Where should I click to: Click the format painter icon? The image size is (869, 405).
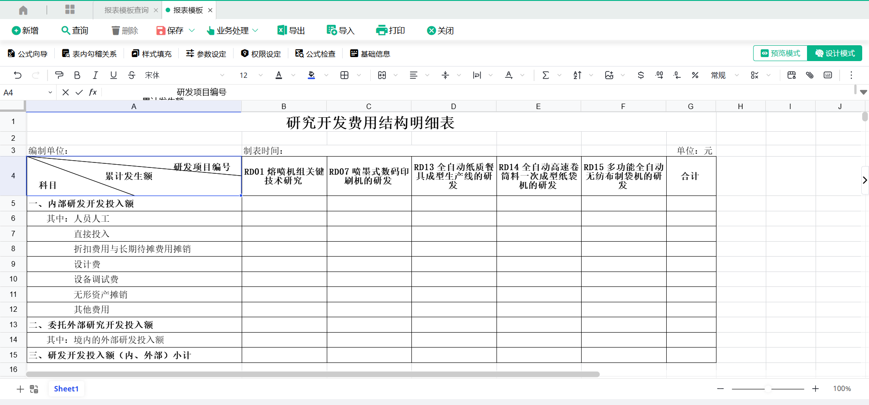coord(59,75)
